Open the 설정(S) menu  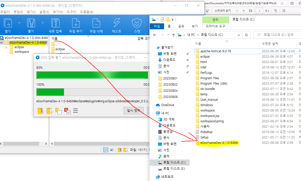click(x=44, y=12)
